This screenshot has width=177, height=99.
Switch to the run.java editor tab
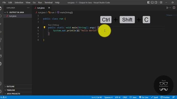41,8
